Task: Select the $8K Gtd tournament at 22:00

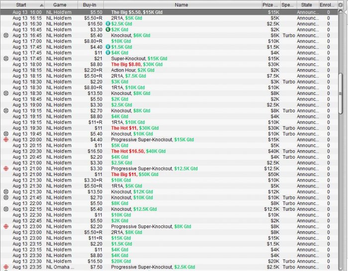Action: [x=169, y=203]
